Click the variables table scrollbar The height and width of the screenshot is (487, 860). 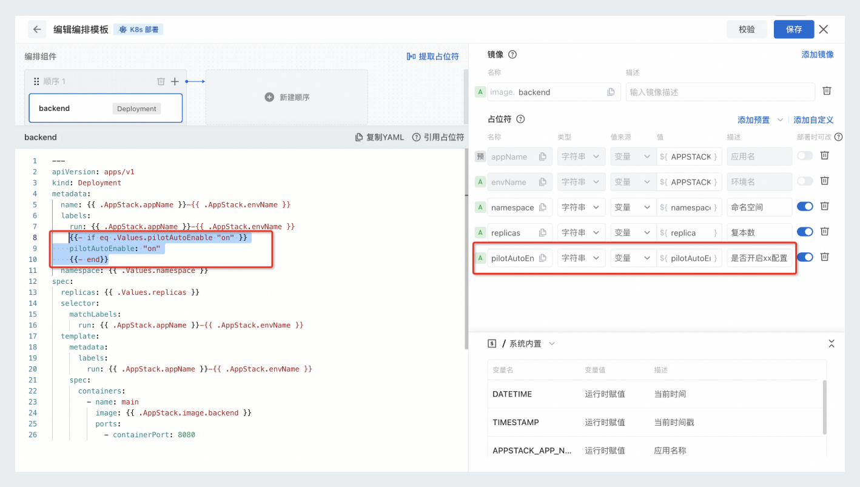click(x=824, y=407)
